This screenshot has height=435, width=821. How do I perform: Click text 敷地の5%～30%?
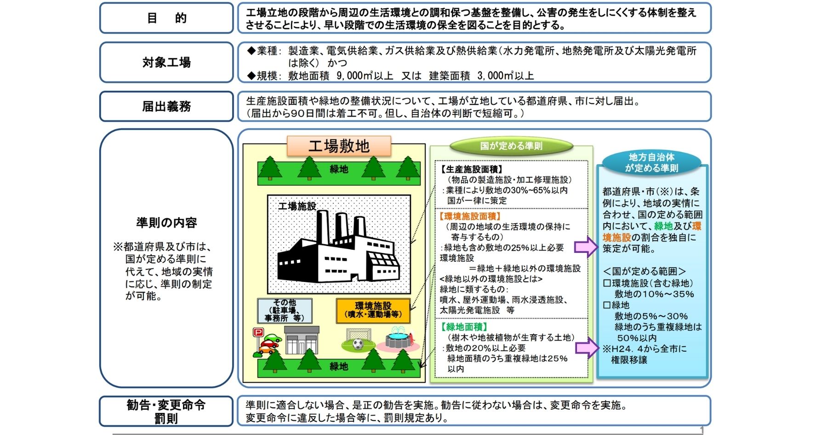coord(651,316)
